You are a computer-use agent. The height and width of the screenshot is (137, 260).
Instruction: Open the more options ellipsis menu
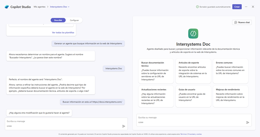[246, 7]
